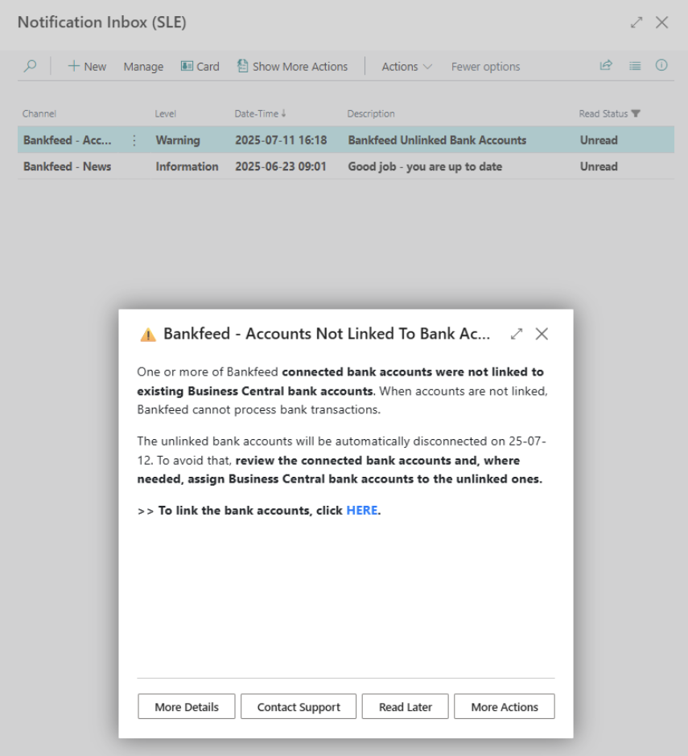Create a New notification entry
688x756 pixels.
87,67
